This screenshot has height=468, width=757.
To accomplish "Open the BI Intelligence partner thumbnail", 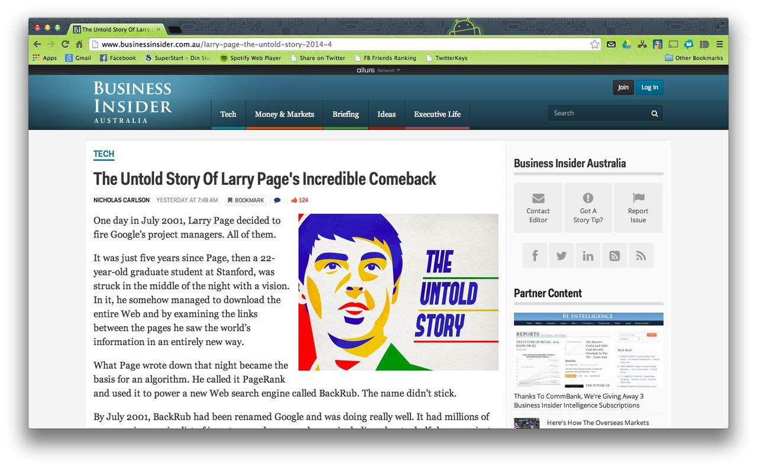I will pyautogui.click(x=588, y=350).
